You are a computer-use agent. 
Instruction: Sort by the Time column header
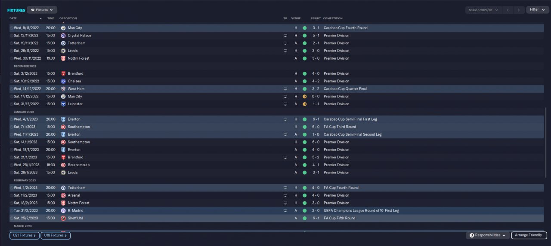pos(50,18)
